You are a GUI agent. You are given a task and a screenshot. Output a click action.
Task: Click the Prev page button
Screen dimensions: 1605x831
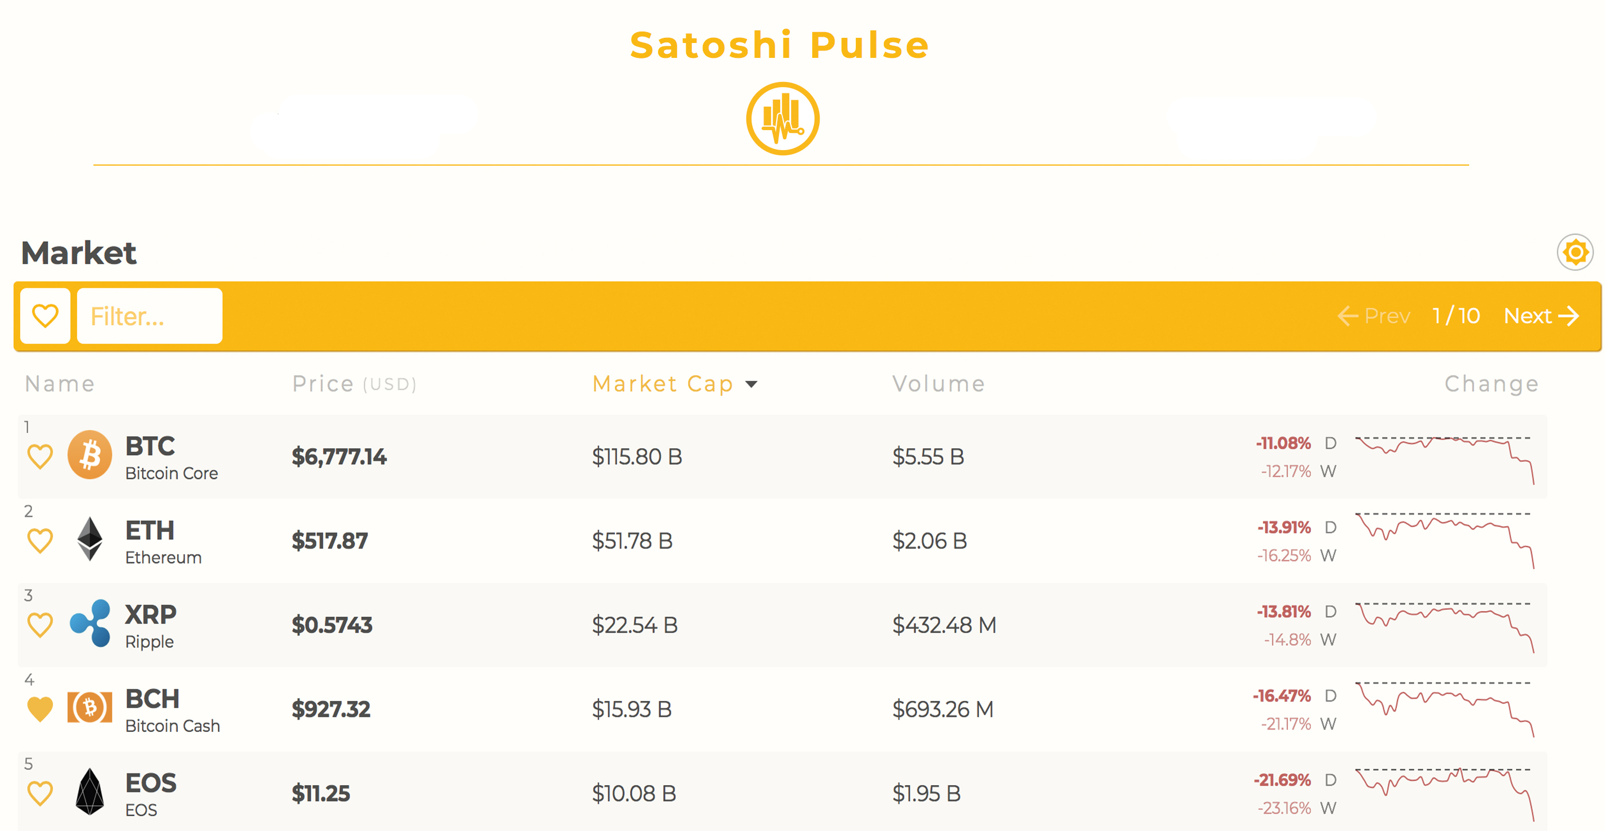1374,316
